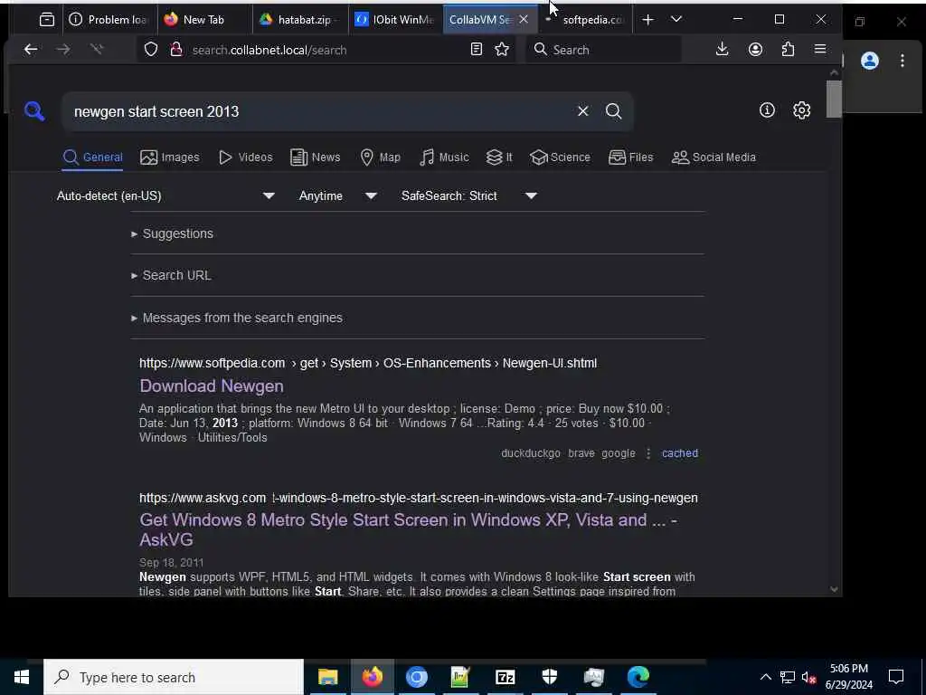Open search preferences gear icon

[801, 109]
